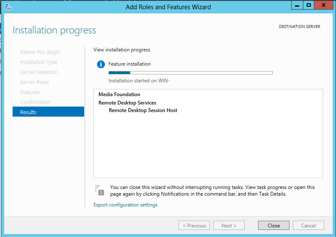Click the notification flag icon with number 1
The height and width of the screenshot is (237, 336).
(100, 190)
